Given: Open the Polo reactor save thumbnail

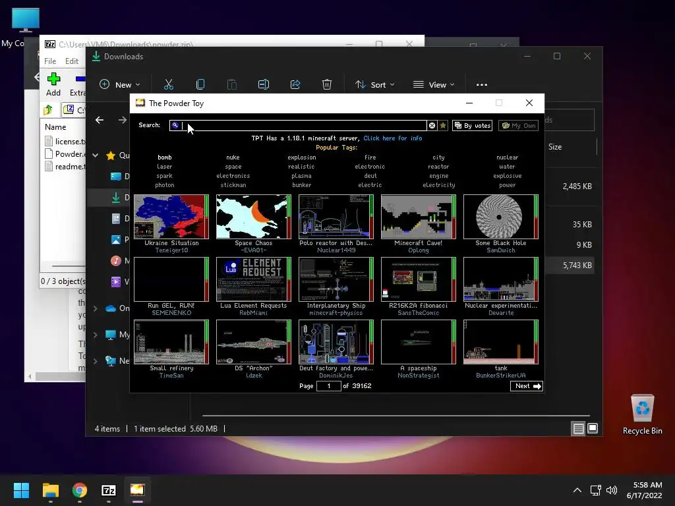Looking at the screenshot, I should click(336, 216).
